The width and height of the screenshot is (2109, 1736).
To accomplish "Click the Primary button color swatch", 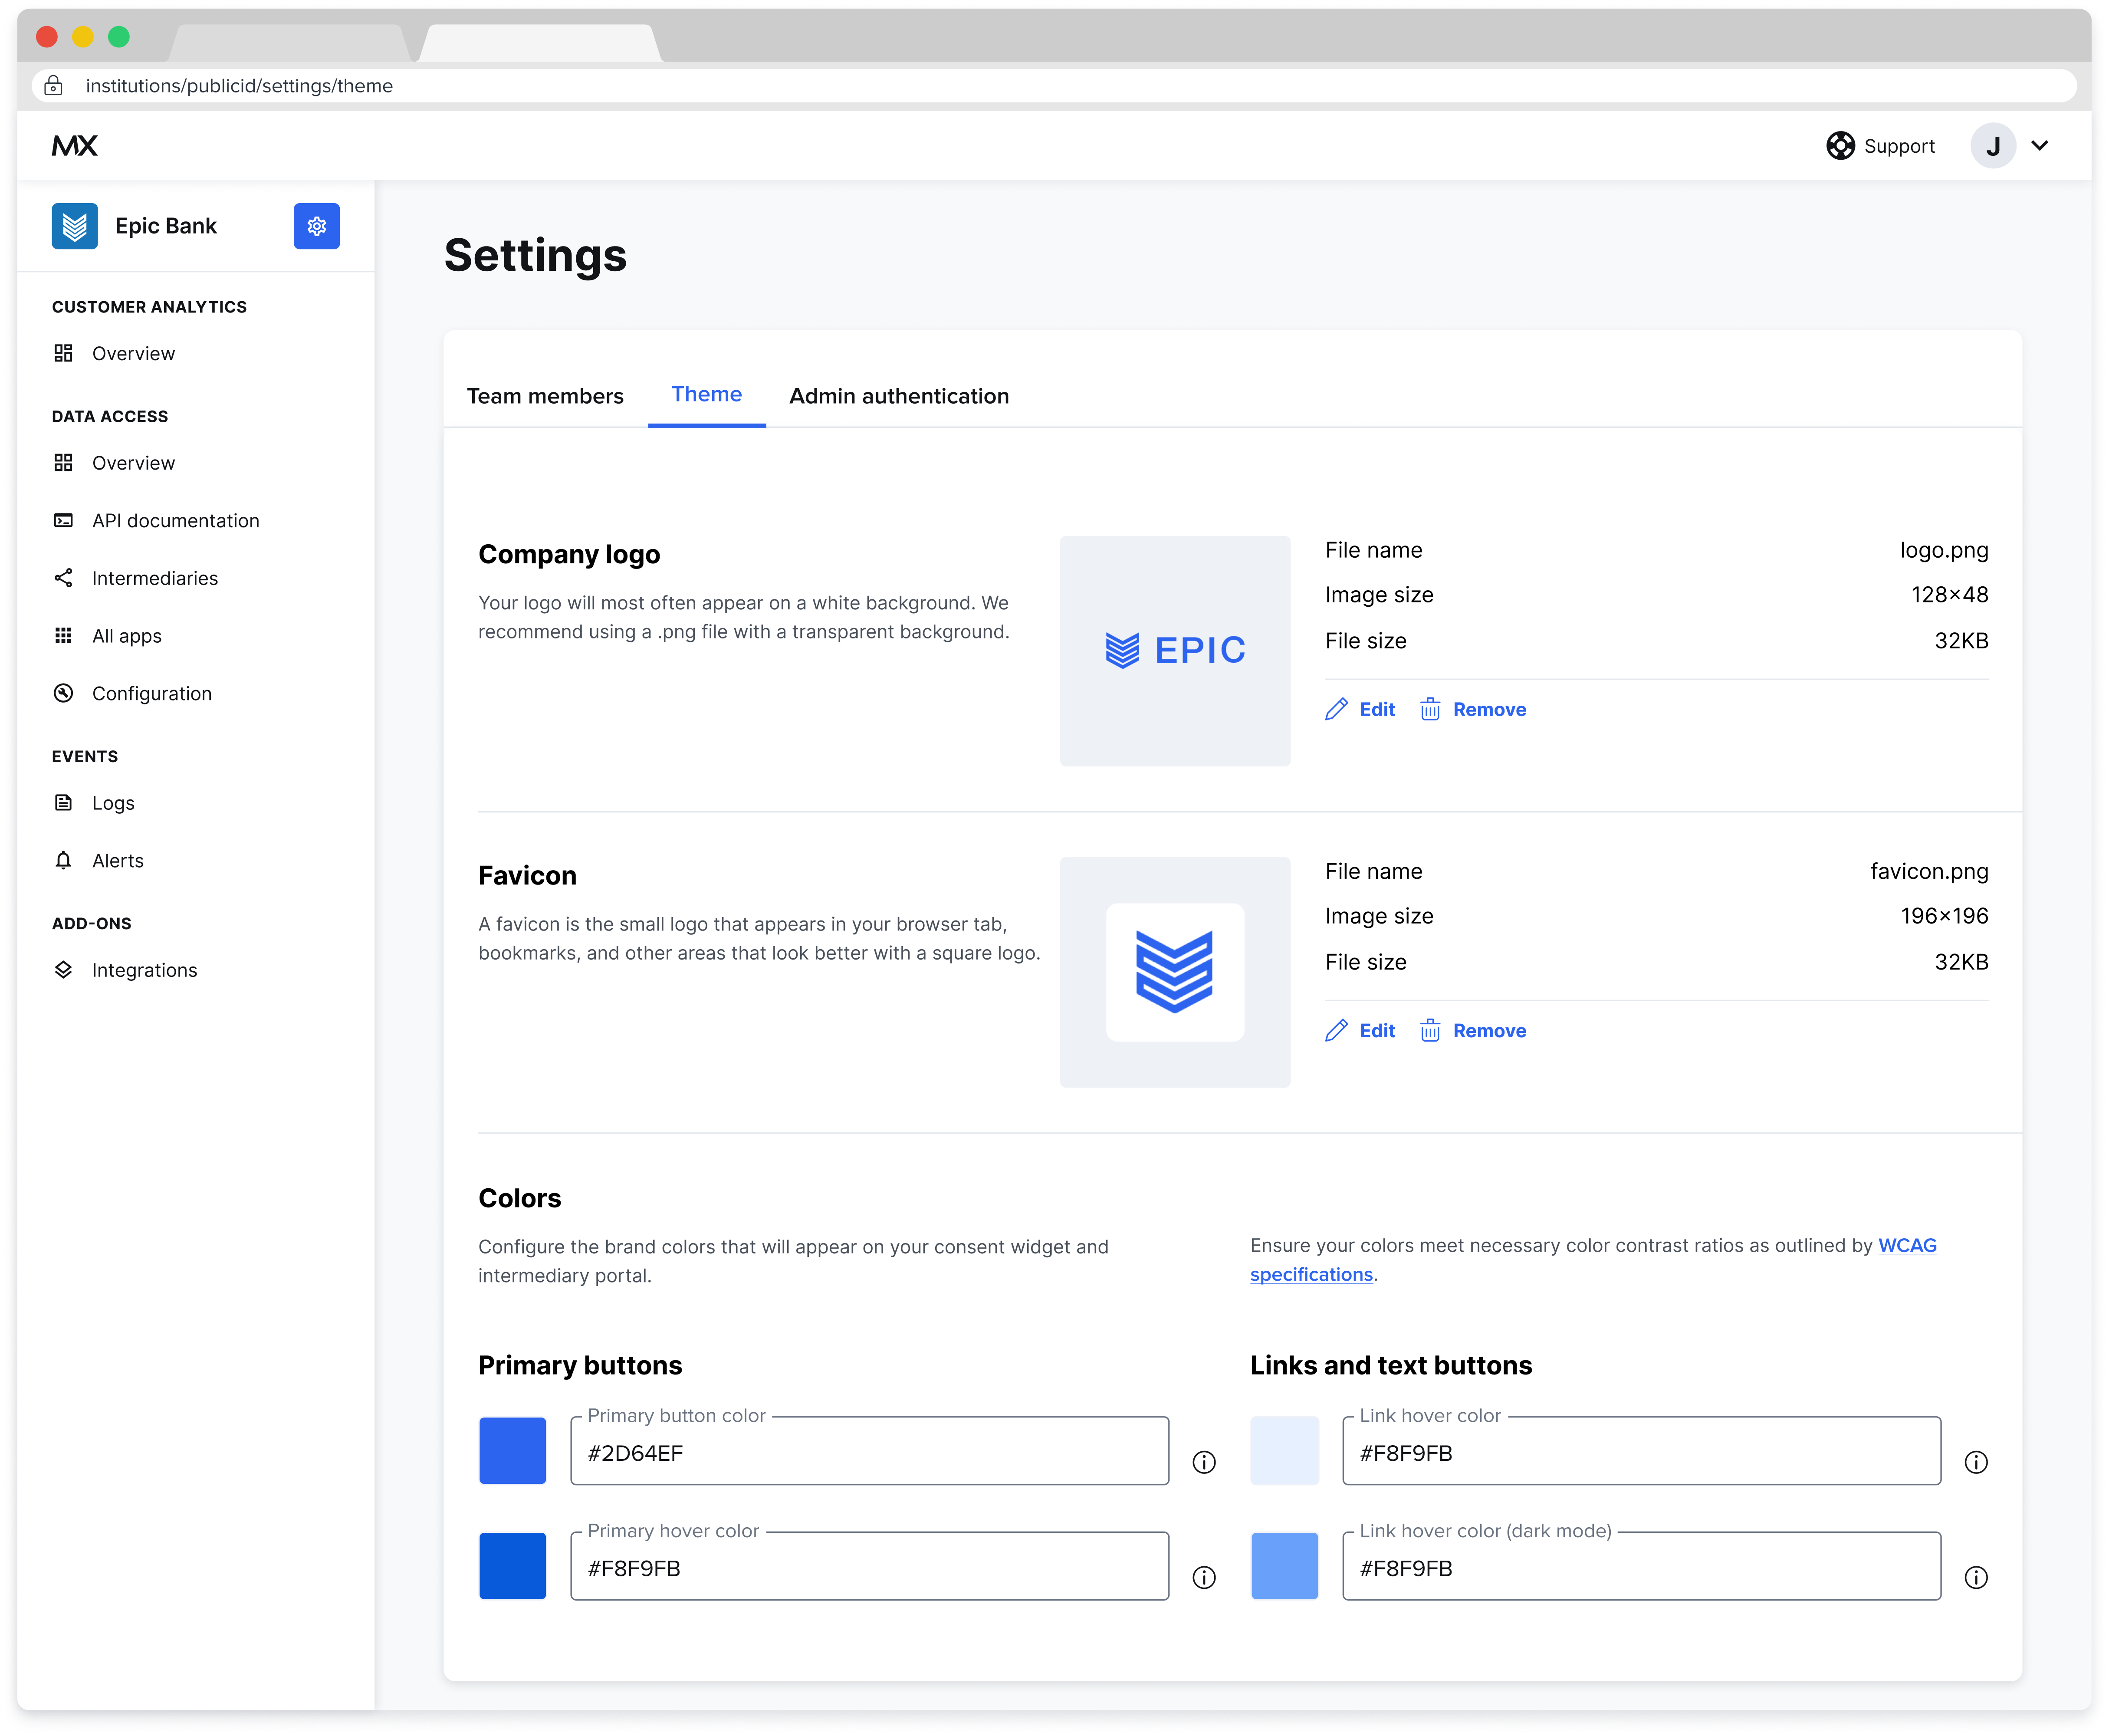I will click(512, 1450).
